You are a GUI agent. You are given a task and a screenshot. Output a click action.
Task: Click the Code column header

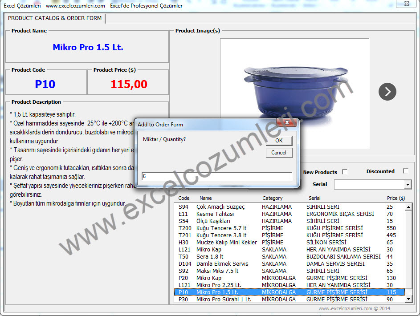tap(184, 198)
